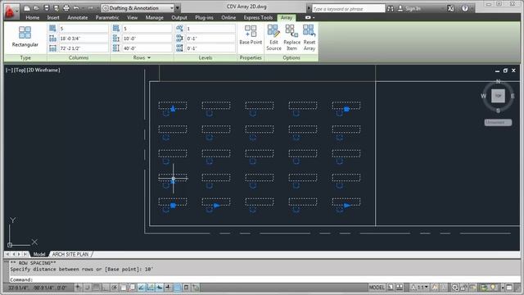Toggle Infer Constraints in status bar
This screenshot has height=295, width=524.
tap(78, 288)
